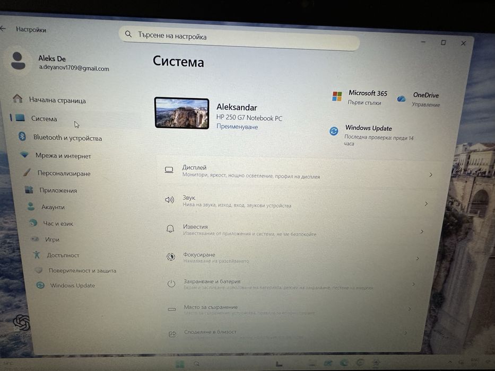Open Начална страница home icon in sidebar
Viewport: 495px width, 371px height.
[18, 99]
